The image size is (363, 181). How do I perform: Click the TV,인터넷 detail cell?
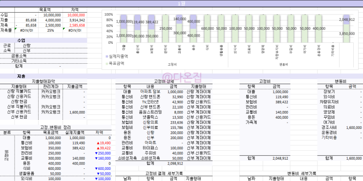151,102
